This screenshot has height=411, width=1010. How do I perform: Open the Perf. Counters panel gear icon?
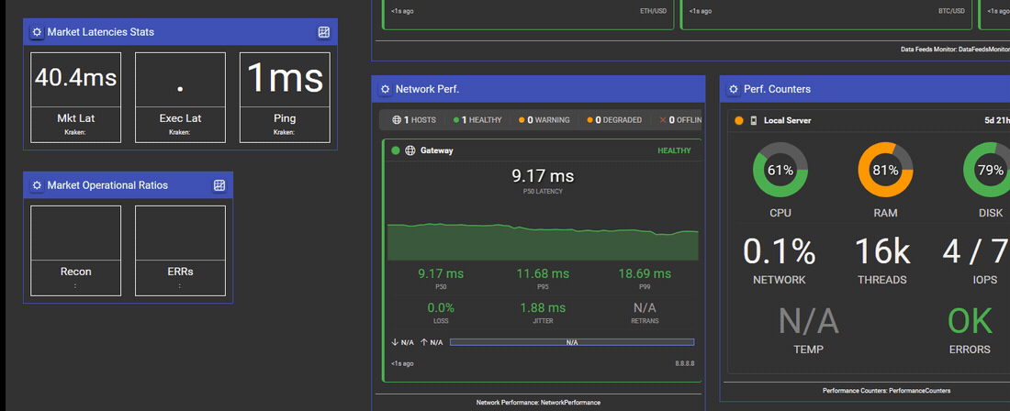click(x=734, y=89)
